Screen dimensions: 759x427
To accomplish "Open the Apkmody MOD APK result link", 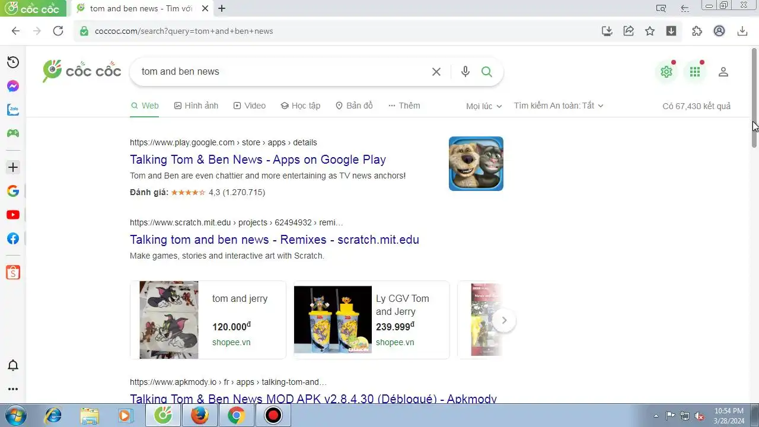I will [313, 399].
